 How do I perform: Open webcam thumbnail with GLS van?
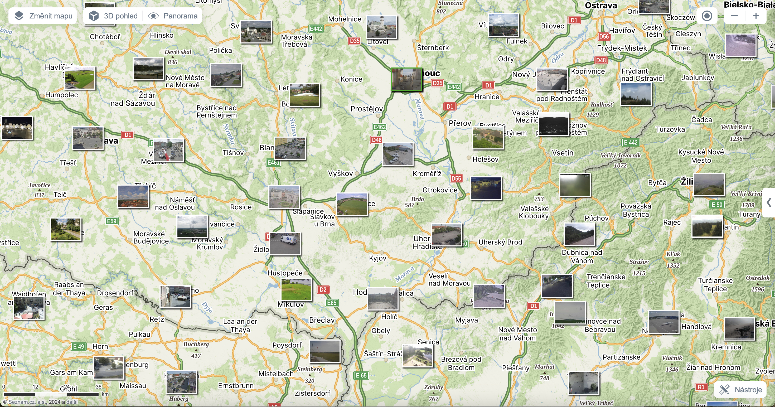(285, 244)
